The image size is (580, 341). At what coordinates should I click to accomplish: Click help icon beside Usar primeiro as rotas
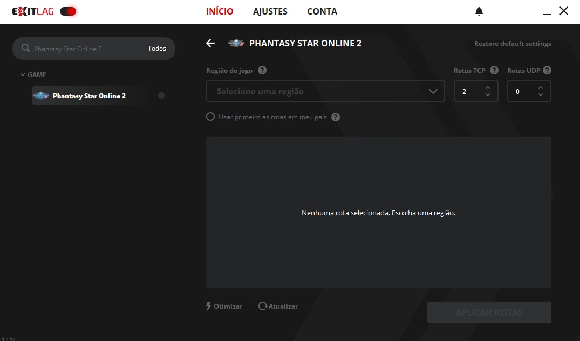[336, 117]
